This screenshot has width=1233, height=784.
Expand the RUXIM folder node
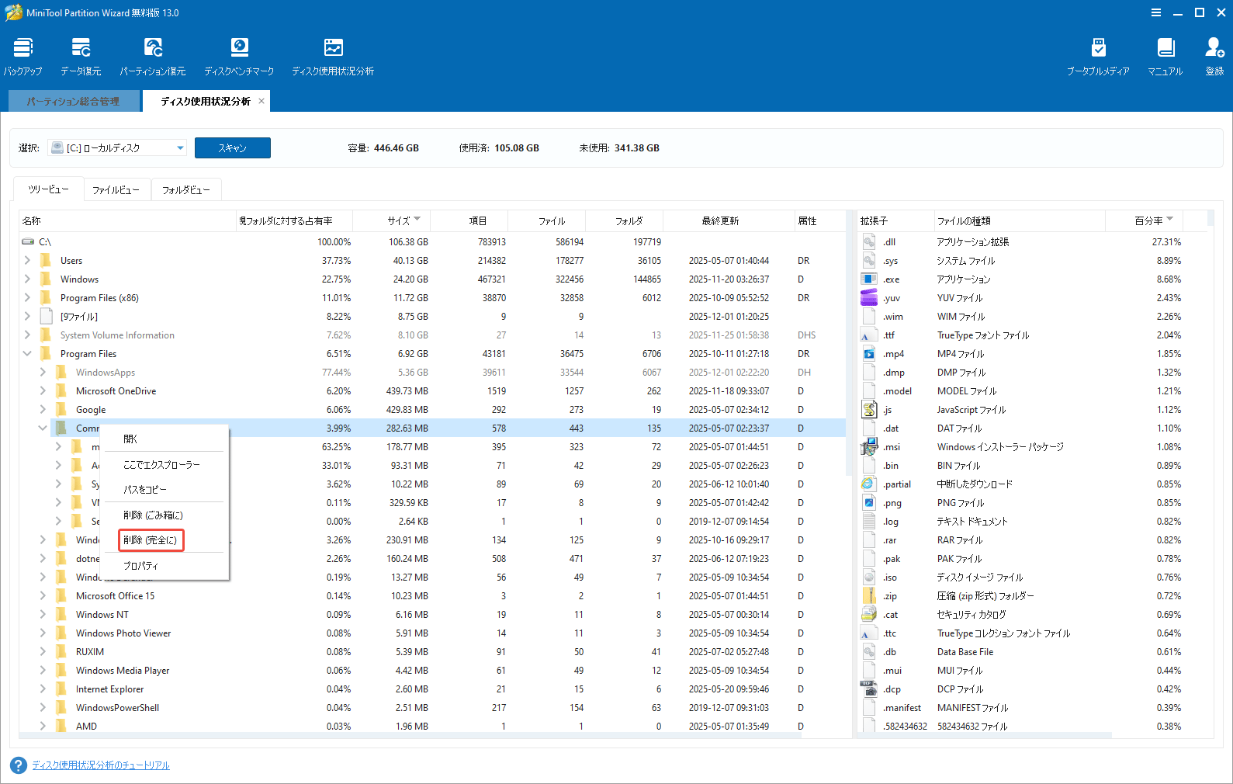pyautogui.click(x=43, y=651)
